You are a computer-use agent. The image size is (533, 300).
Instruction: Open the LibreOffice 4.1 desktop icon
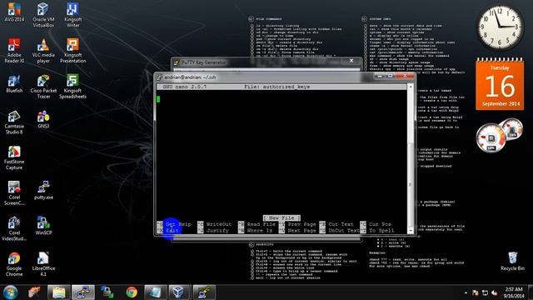point(43,264)
